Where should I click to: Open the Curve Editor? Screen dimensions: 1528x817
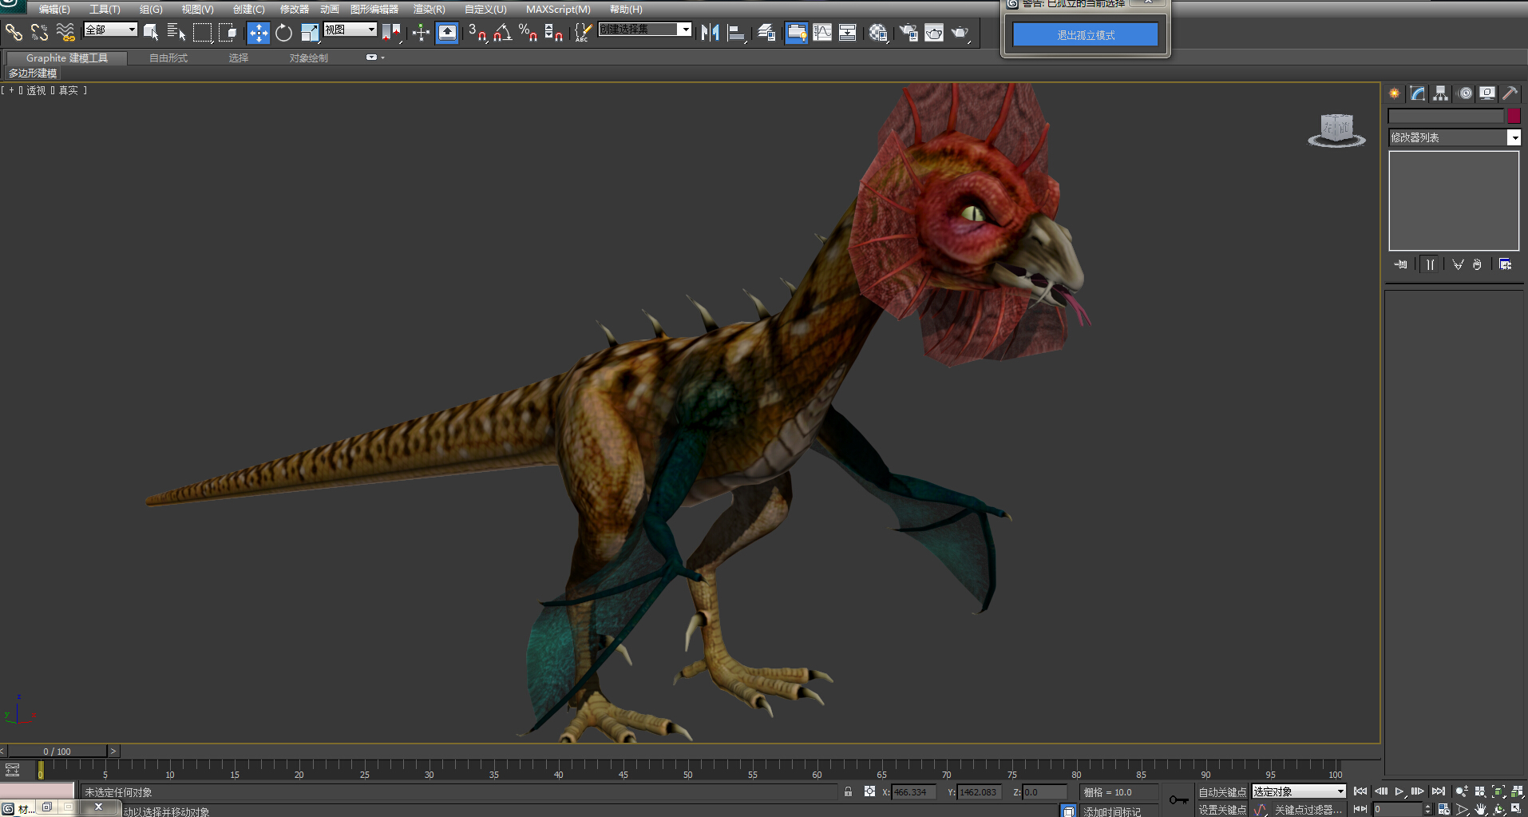pyautogui.click(x=821, y=32)
